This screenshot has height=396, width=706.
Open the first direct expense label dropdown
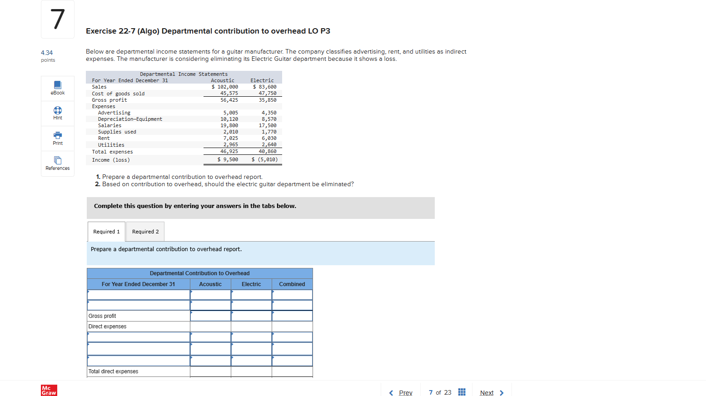pyautogui.click(x=139, y=337)
